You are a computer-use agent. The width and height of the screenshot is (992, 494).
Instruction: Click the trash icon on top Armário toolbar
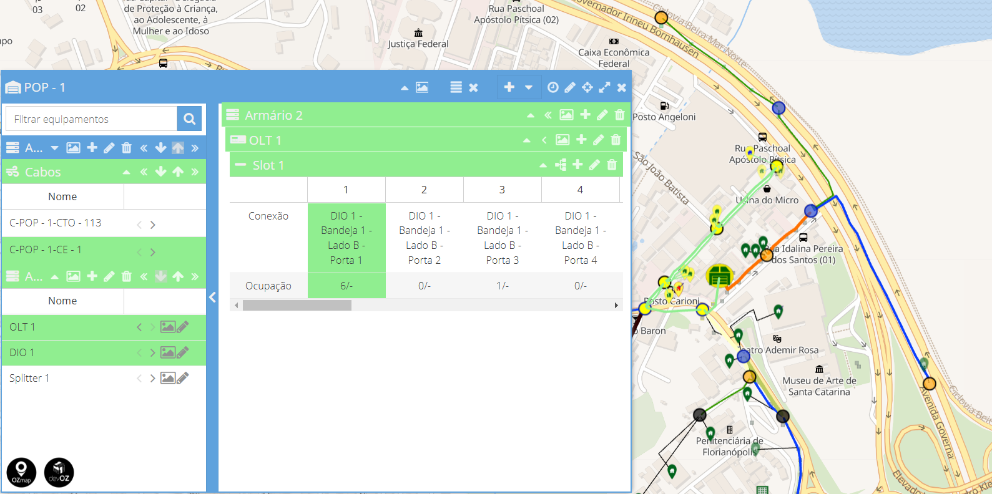tap(126, 148)
